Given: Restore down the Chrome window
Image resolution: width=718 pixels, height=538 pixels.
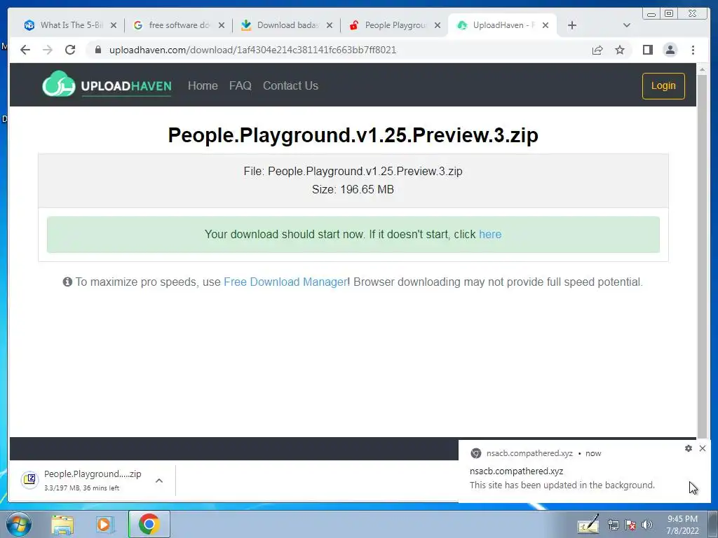Looking at the screenshot, I should pyautogui.click(x=669, y=14).
